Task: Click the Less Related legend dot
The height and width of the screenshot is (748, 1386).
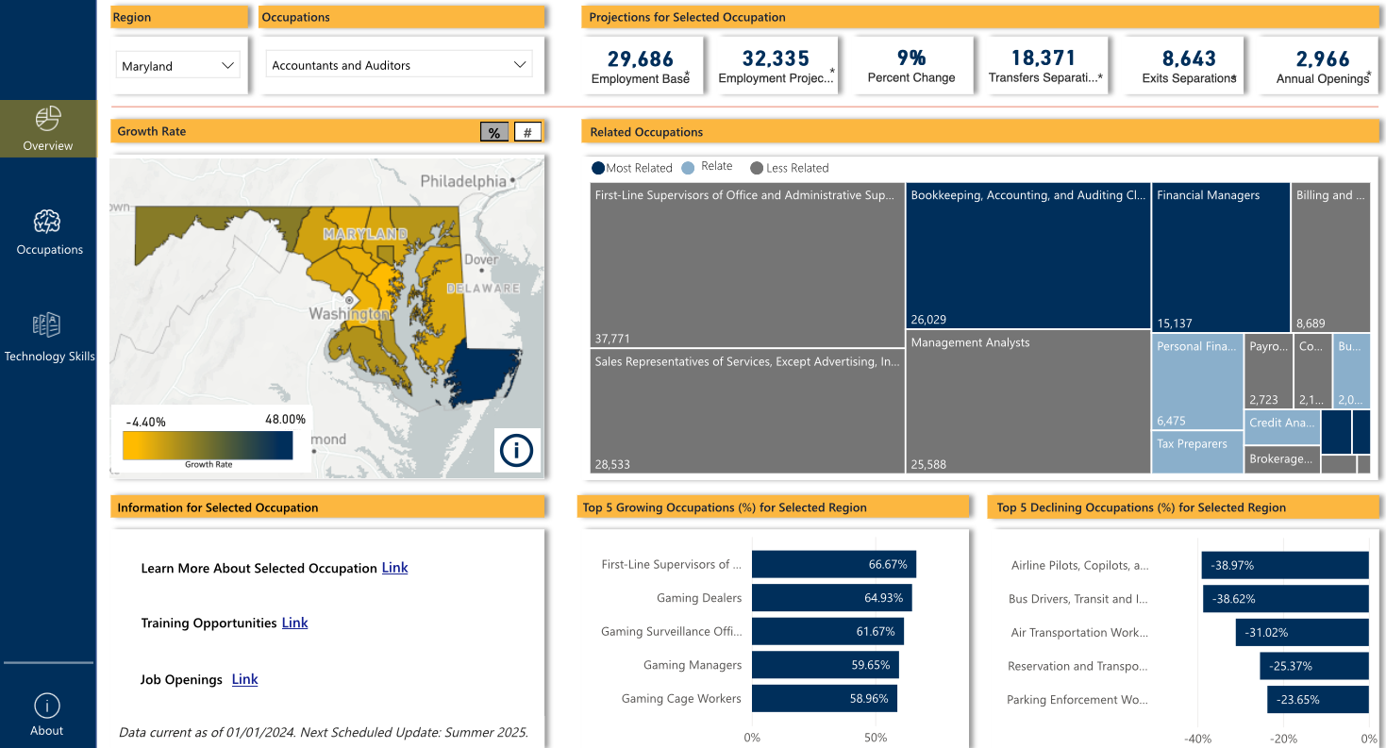Action: [757, 168]
